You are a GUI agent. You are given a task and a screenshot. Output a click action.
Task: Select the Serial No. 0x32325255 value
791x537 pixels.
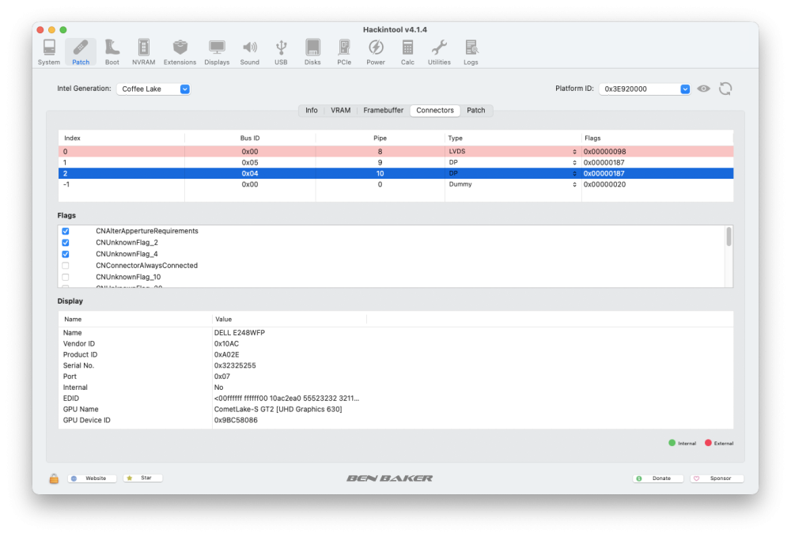point(235,365)
